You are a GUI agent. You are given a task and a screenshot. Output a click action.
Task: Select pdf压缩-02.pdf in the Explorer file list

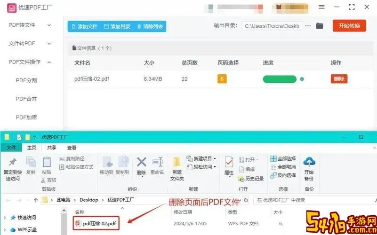pyautogui.click(x=96, y=223)
